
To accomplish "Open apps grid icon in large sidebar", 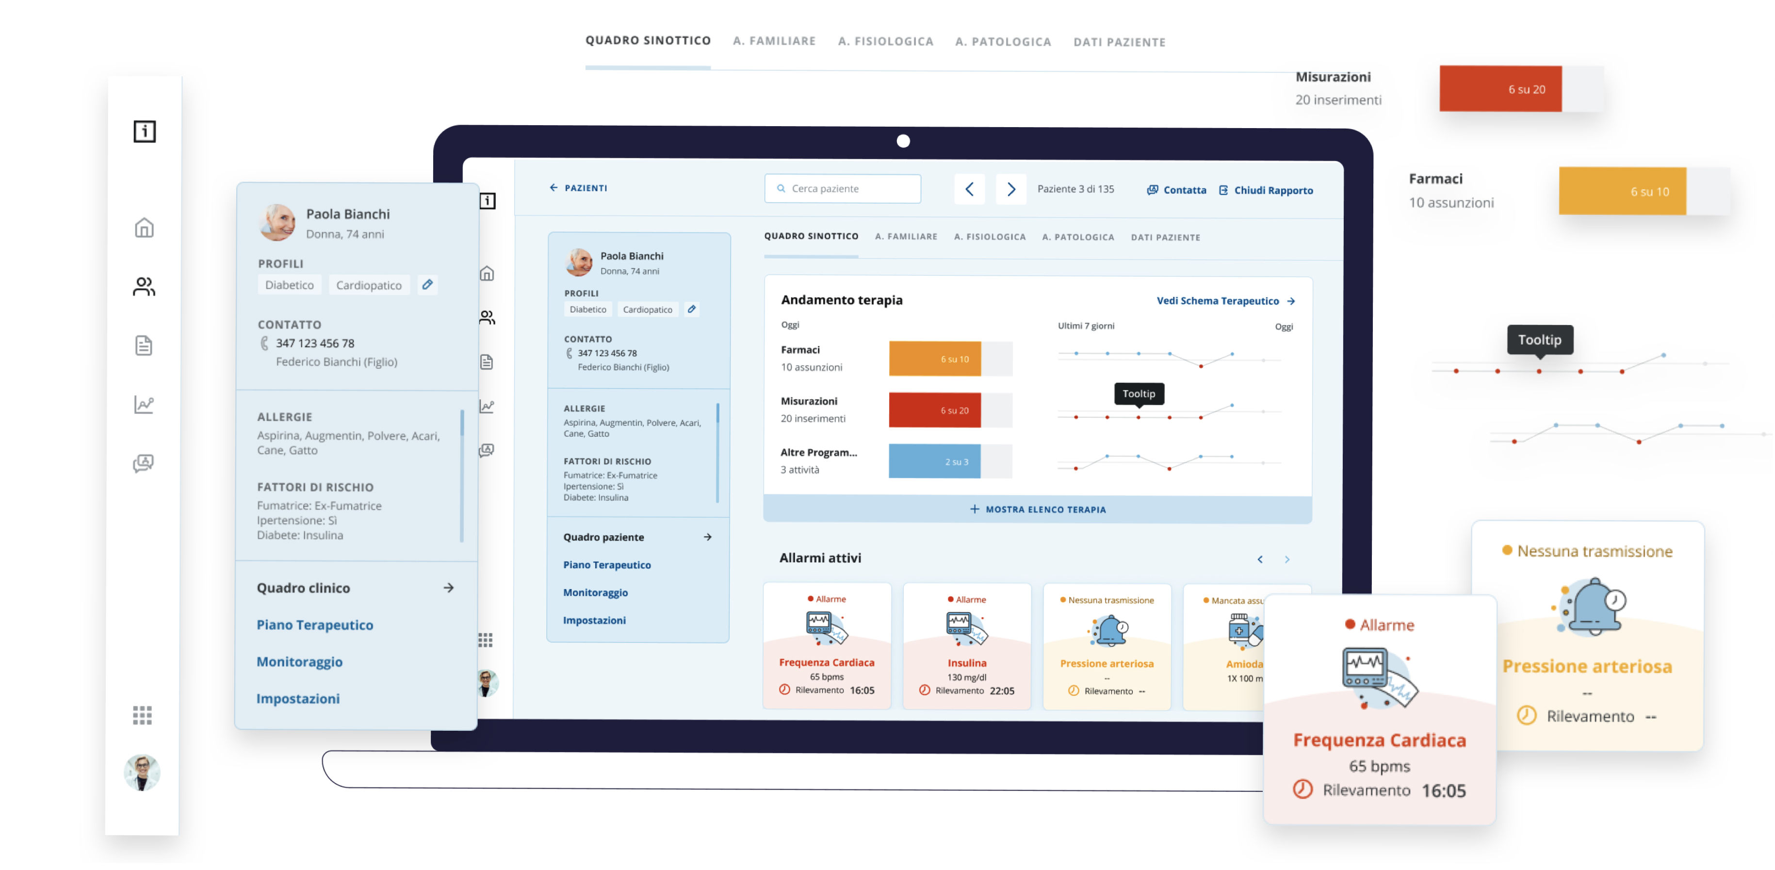I will click(x=143, y=716).
